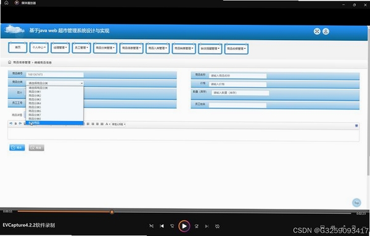Click inside the rich text editor body
Image resolution: width=370 pixels, height=236 pixels.
183,134
